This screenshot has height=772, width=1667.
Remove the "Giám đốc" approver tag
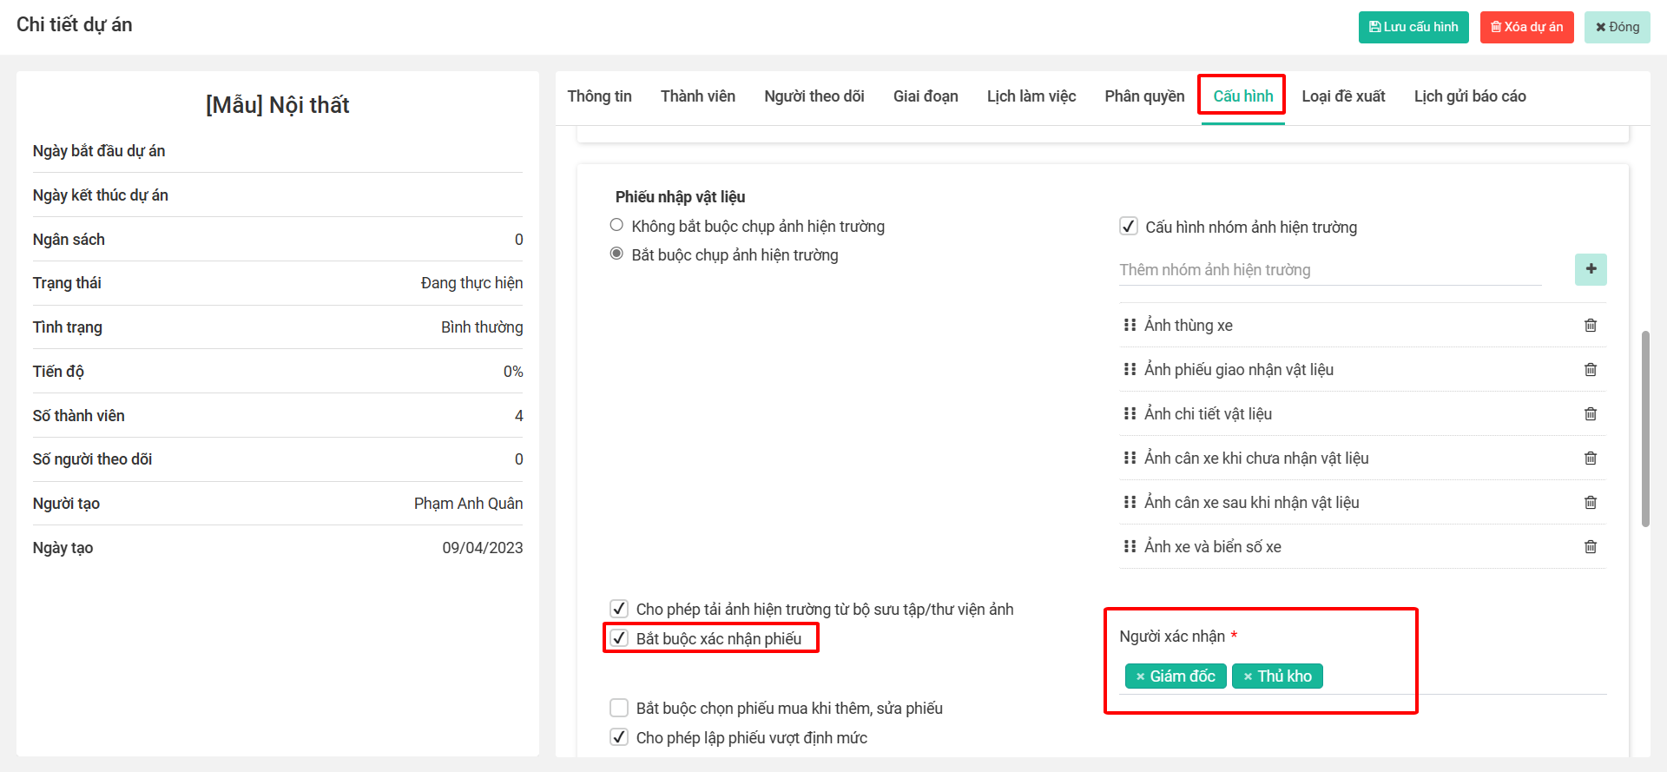[1140, 676]
